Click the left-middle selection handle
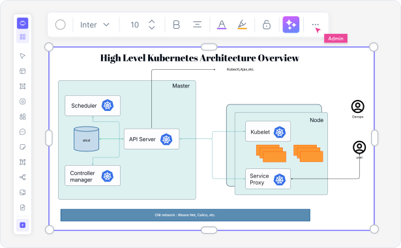The width and height of the screenshot is (401, 248). 49,138
